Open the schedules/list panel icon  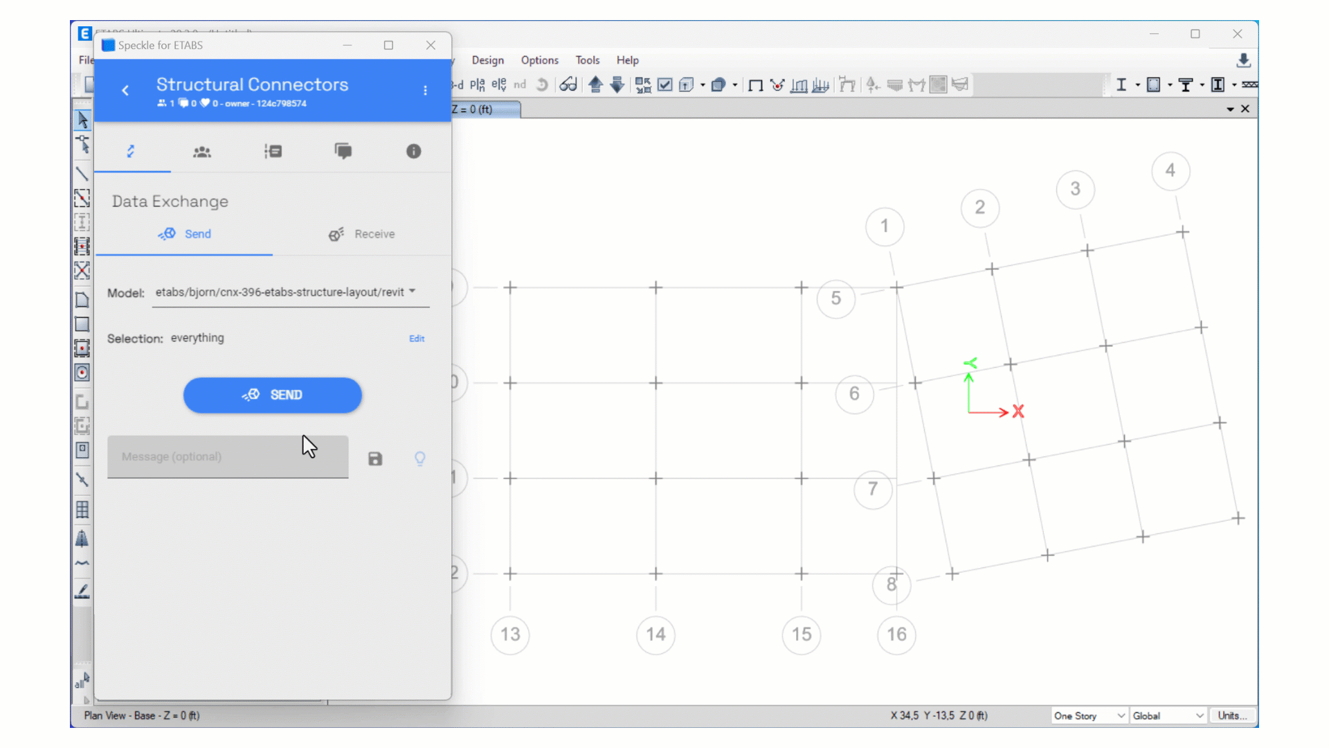(274, 152)
